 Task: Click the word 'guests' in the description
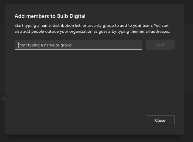(104, 32)
